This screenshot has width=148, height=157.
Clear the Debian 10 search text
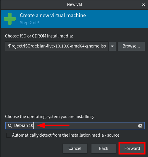(140, 126)
